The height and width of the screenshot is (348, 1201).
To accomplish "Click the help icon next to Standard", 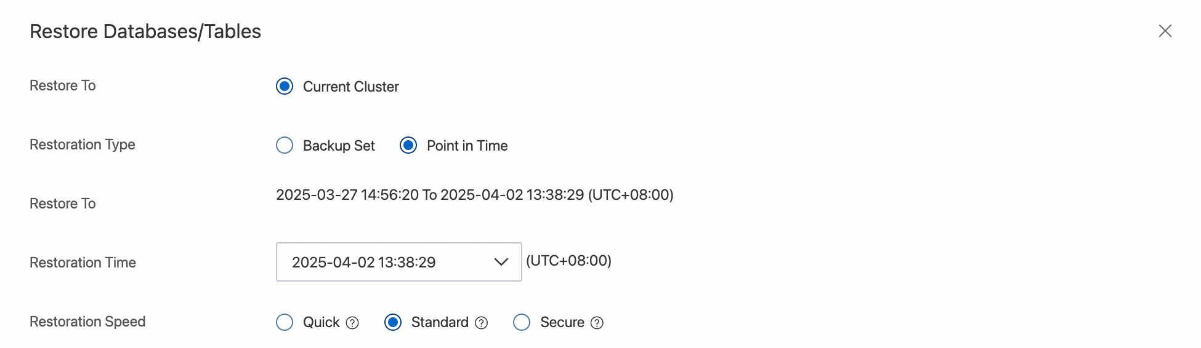I will pos(482,323).
